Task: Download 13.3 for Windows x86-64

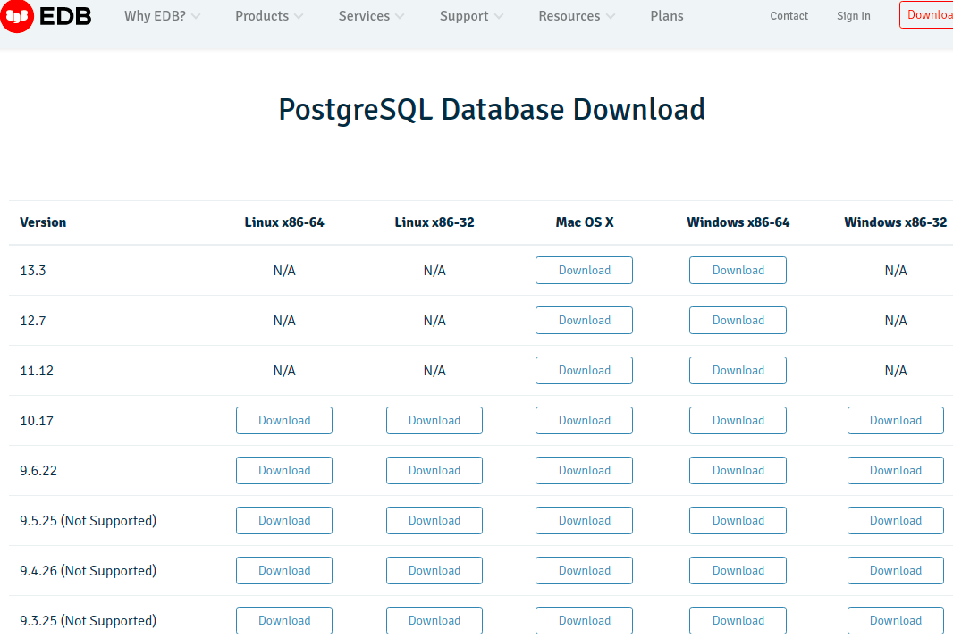Action: pos(738,271)
